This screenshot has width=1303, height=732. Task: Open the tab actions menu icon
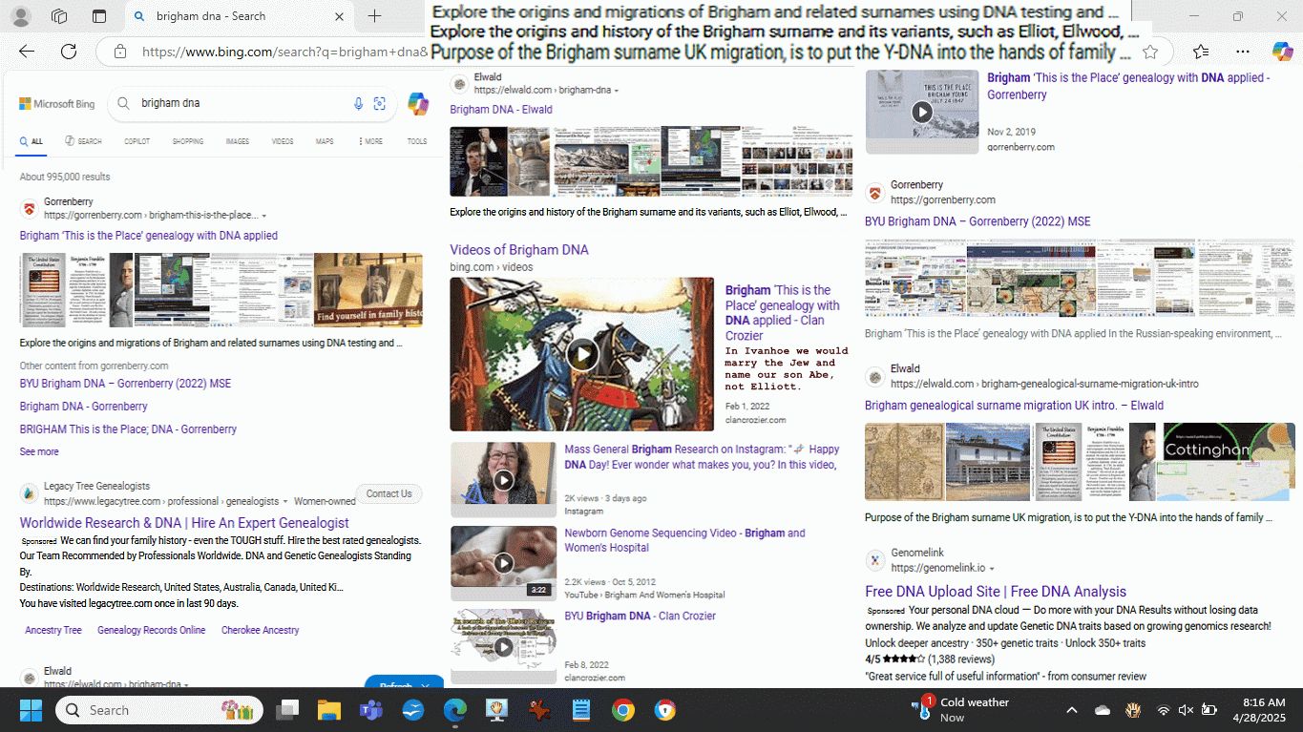tap(99, 16)
